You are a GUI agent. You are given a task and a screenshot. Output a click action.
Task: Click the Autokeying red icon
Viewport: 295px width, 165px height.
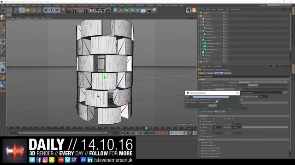coord(161,133)
